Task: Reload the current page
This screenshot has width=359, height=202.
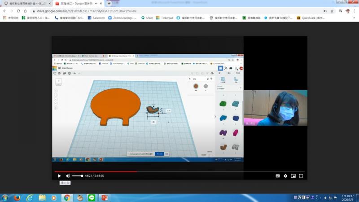Action: [x=18, y=11]
